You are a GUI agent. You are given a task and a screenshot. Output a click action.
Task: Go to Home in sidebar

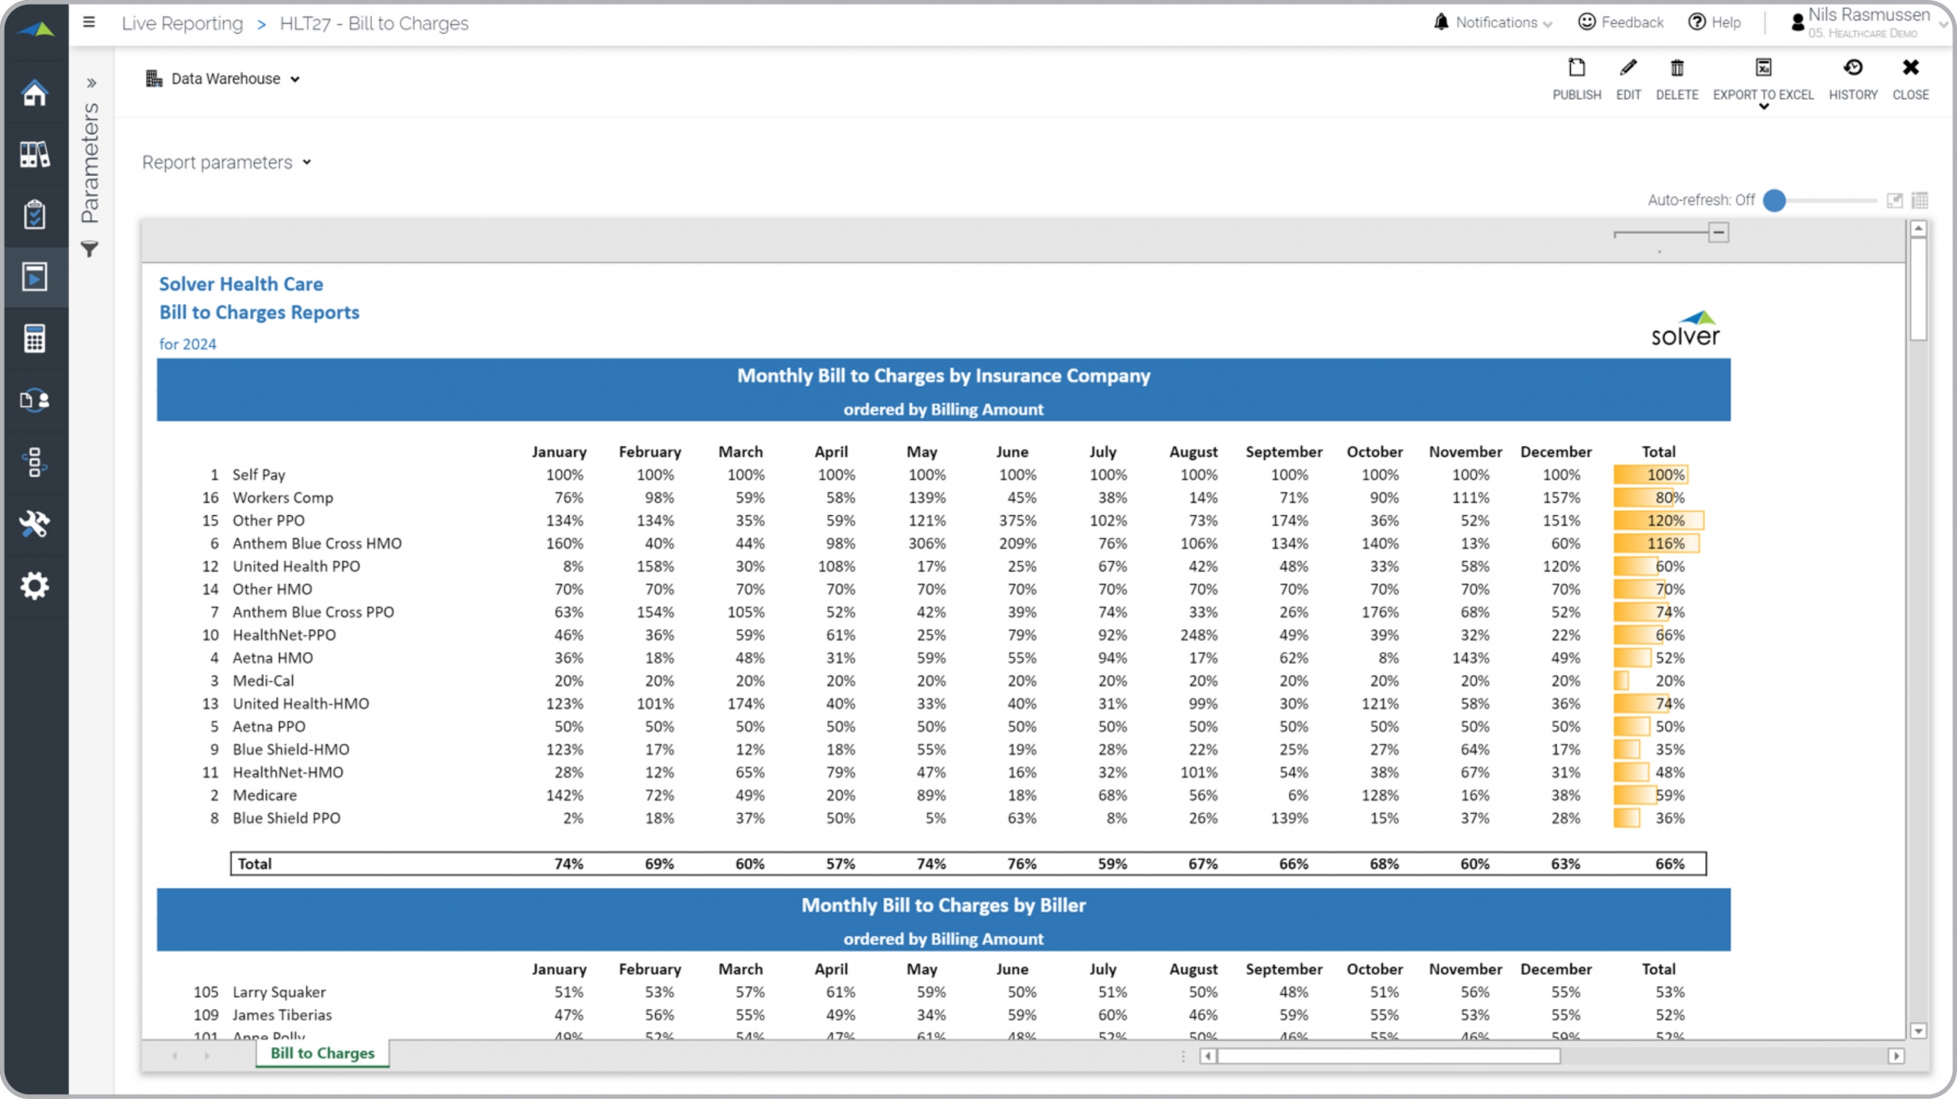(x=34, y=92)
